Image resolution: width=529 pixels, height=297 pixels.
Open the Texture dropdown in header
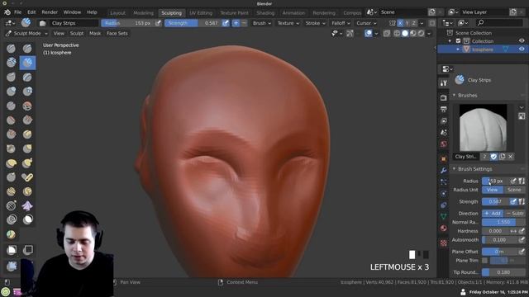(288, 23)
